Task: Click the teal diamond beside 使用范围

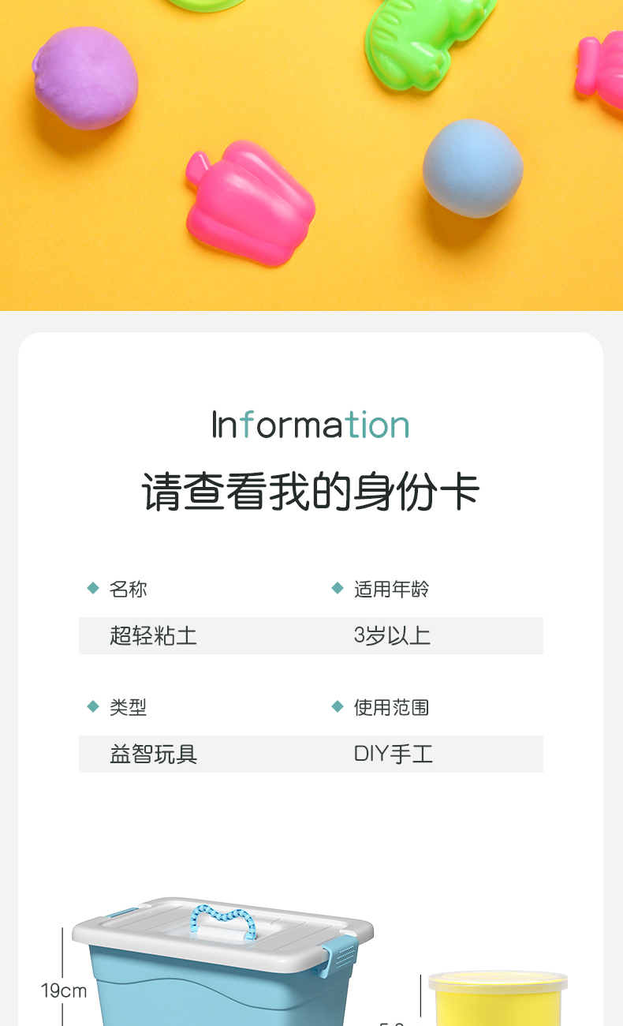Action: pos(338,706)
